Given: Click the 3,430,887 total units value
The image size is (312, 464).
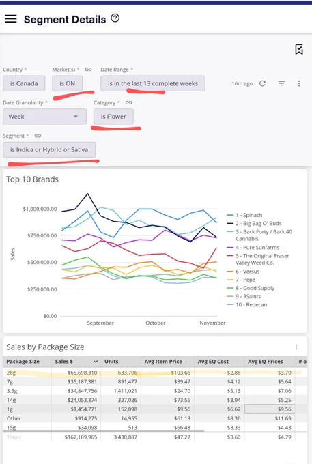Looking at the screenshot, I should pos(126,437).
